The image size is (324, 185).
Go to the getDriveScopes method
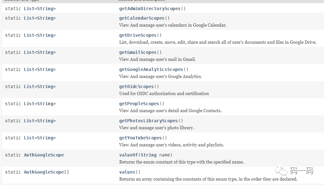coord(138,35)
